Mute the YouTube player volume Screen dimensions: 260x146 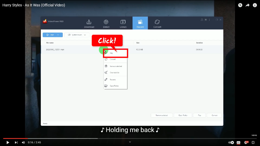[23, 142]
